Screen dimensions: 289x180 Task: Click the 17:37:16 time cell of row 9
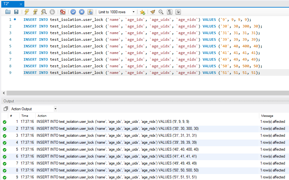[x=27, y=177]
